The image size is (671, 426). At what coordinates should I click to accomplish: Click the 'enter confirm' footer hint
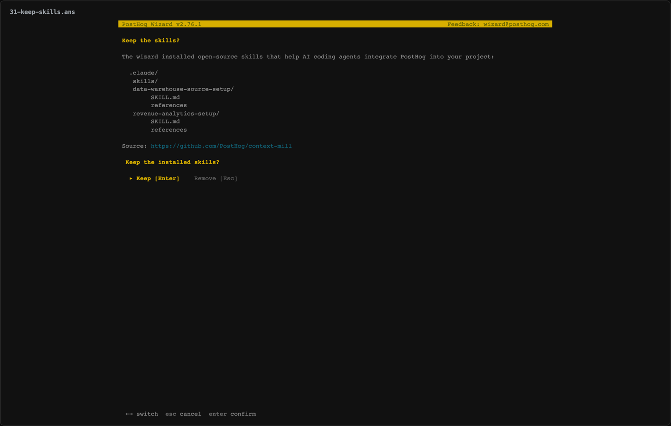tap(232, 414)
